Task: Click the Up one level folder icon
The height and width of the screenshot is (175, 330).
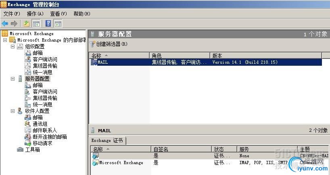Action: tap(27, 23)
